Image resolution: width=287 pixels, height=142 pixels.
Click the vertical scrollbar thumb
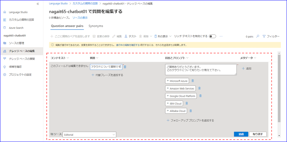tap(279, 88)
